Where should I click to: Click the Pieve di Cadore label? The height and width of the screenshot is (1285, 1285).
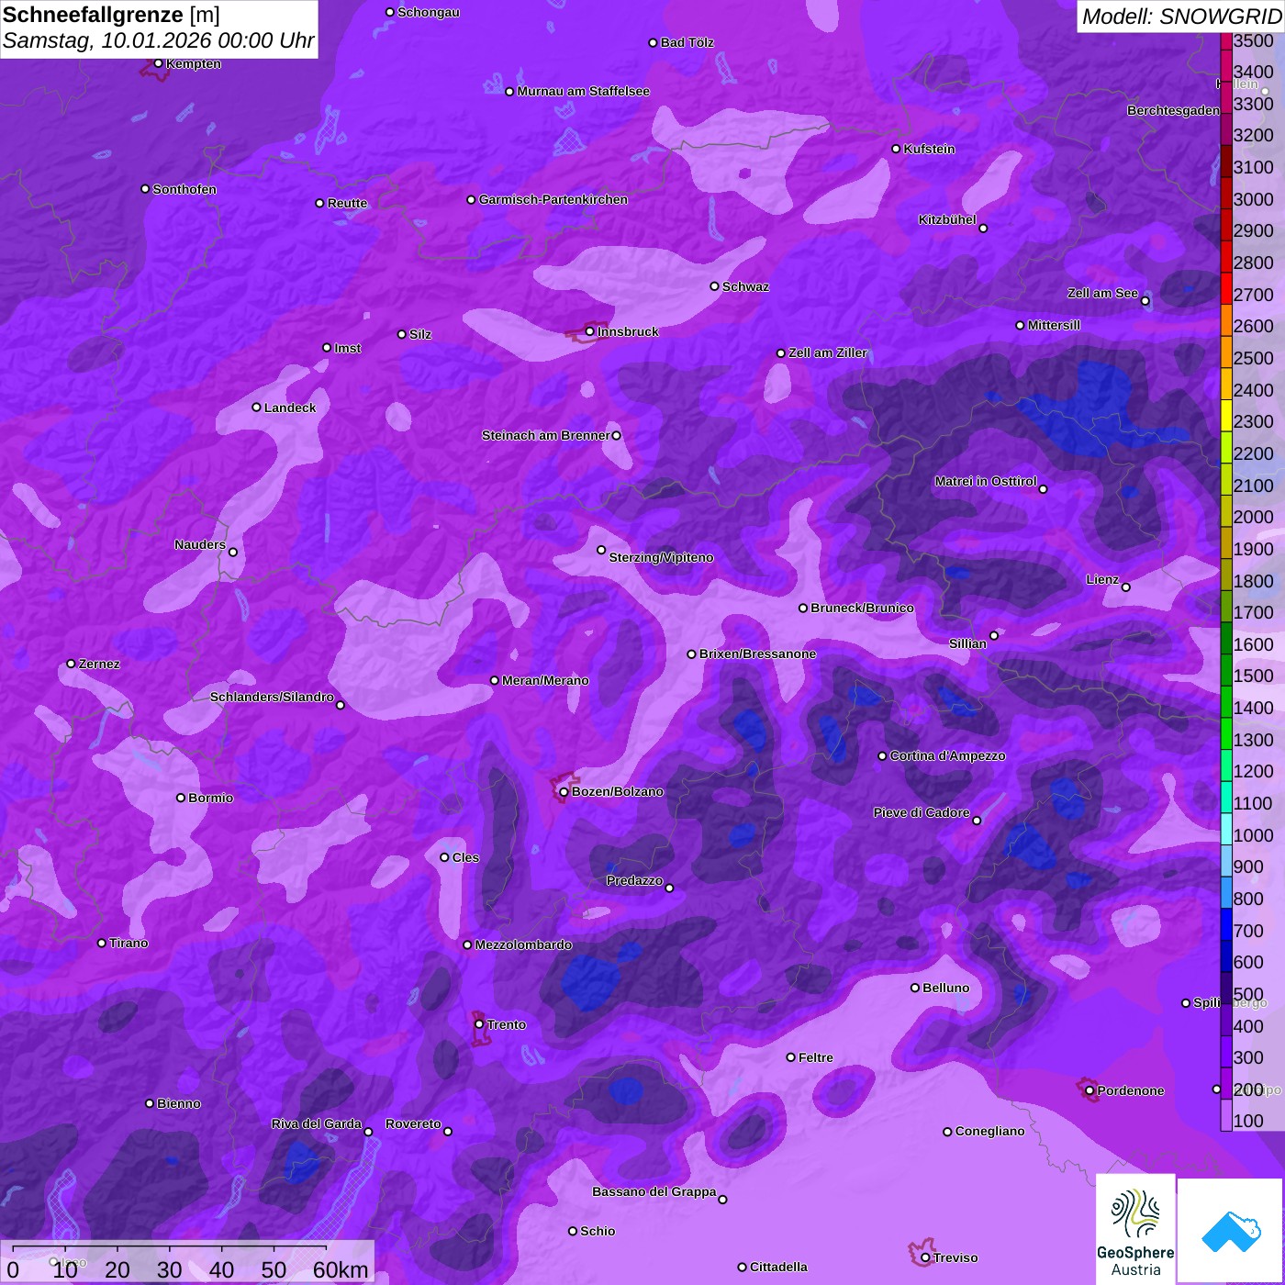click(x=922, y=812)
